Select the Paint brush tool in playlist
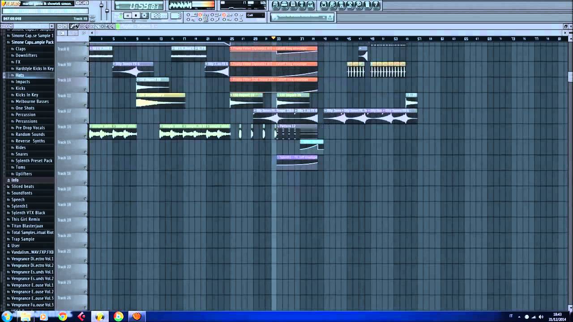Screen dimensions: 573x322 (x=77, y=26)
